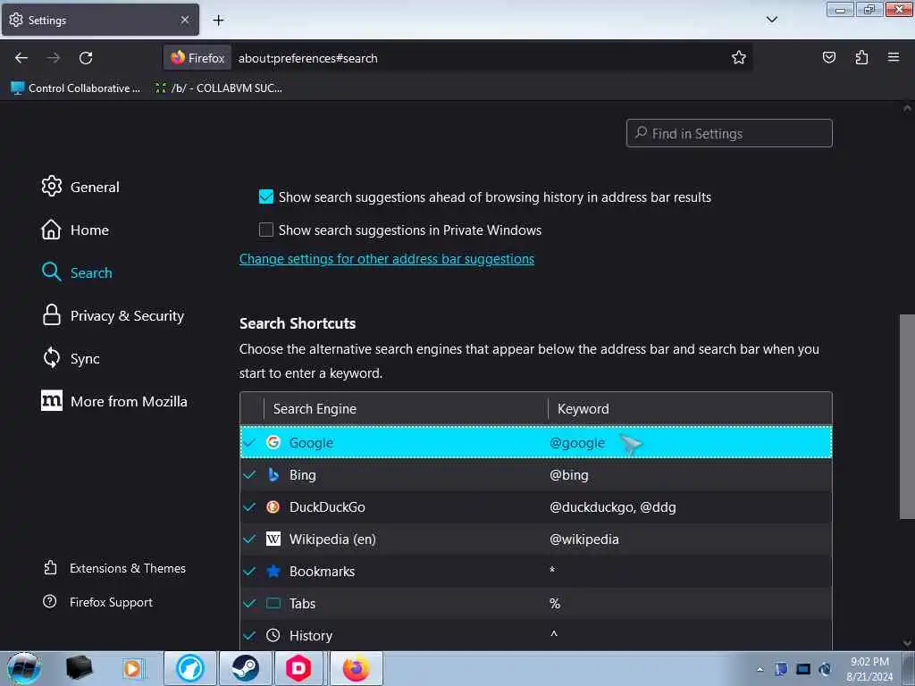Open More from Mozilla category
The height and width of the screenshot is (686, 915).
(x=113, y=401)
